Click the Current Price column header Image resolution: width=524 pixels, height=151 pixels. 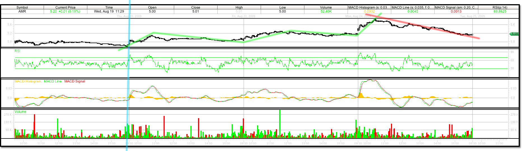pyautogui.click(x=65, y=8)
